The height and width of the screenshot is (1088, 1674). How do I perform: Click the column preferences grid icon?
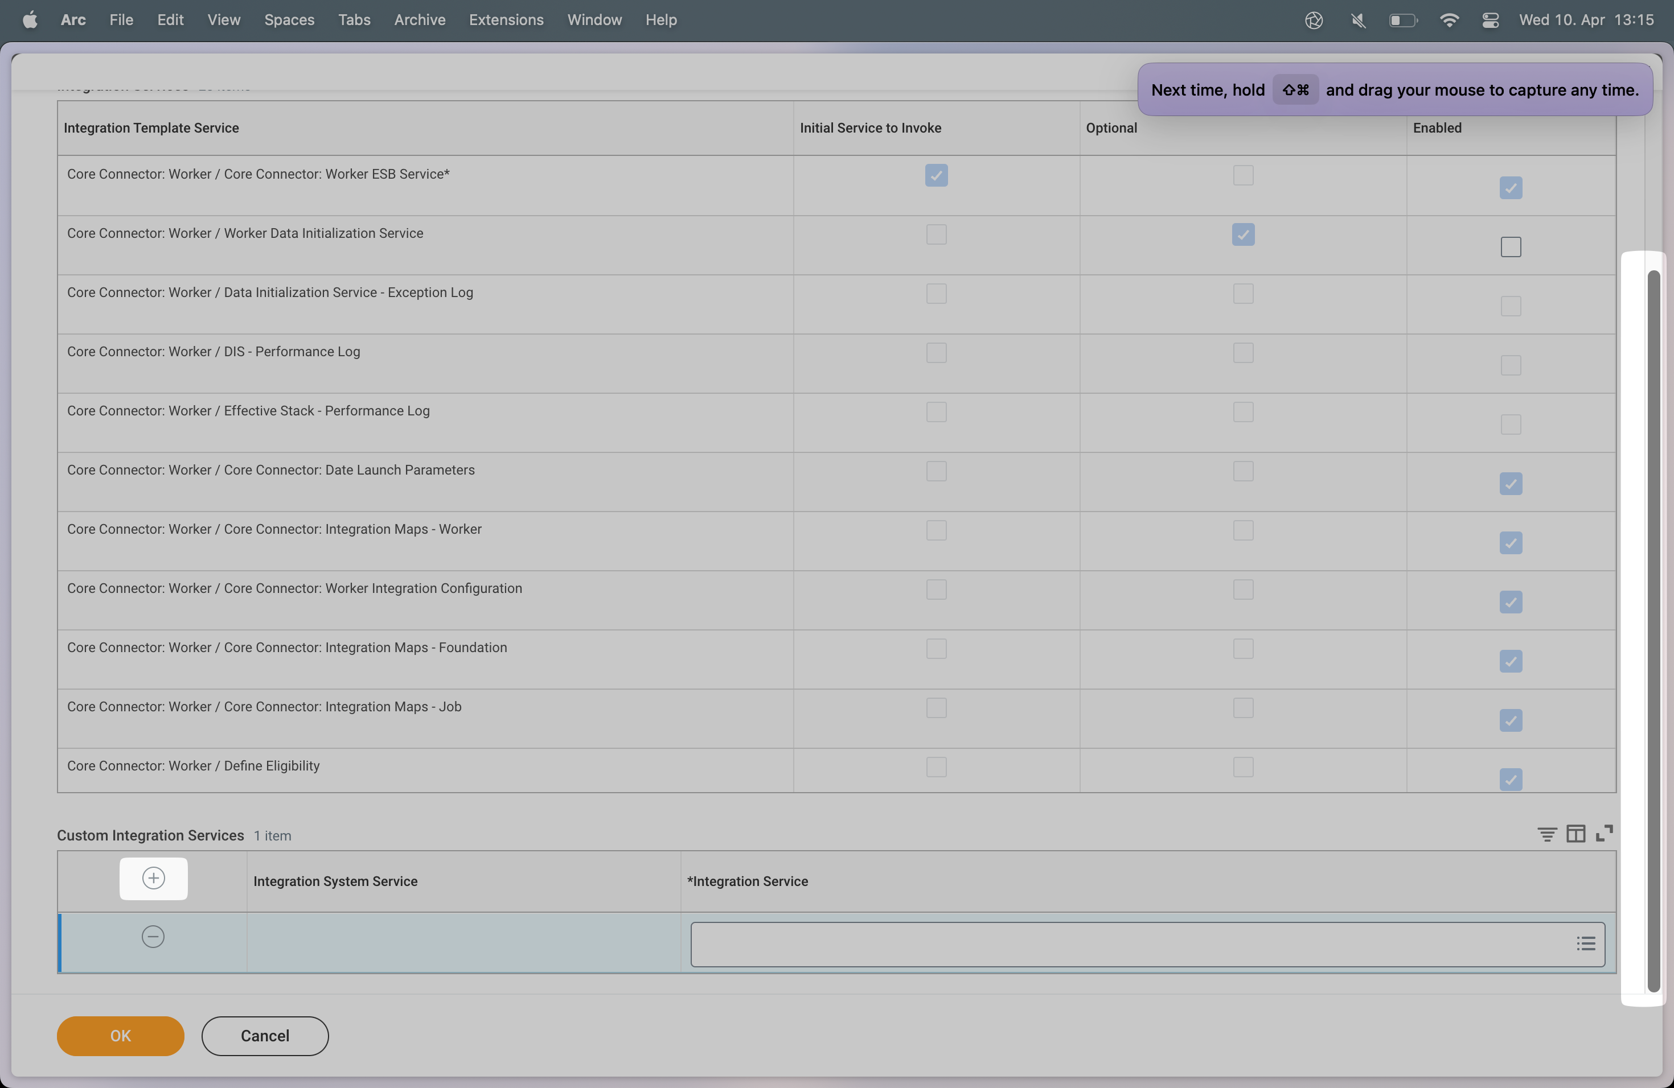coord(1575,834)
